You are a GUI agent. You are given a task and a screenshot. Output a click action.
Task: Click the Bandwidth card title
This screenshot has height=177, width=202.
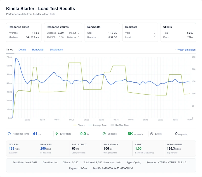click(x=94, y=27)
